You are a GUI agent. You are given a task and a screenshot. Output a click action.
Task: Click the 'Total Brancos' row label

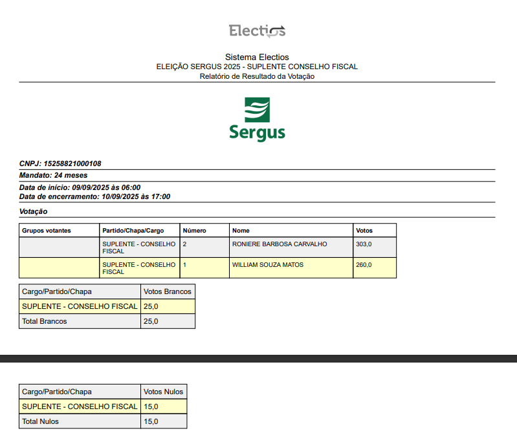(x=44, y=321)
